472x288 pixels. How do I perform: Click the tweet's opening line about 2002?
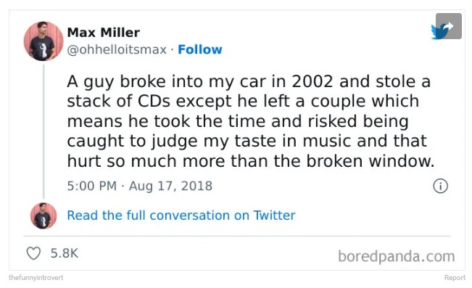pos(249,82)
